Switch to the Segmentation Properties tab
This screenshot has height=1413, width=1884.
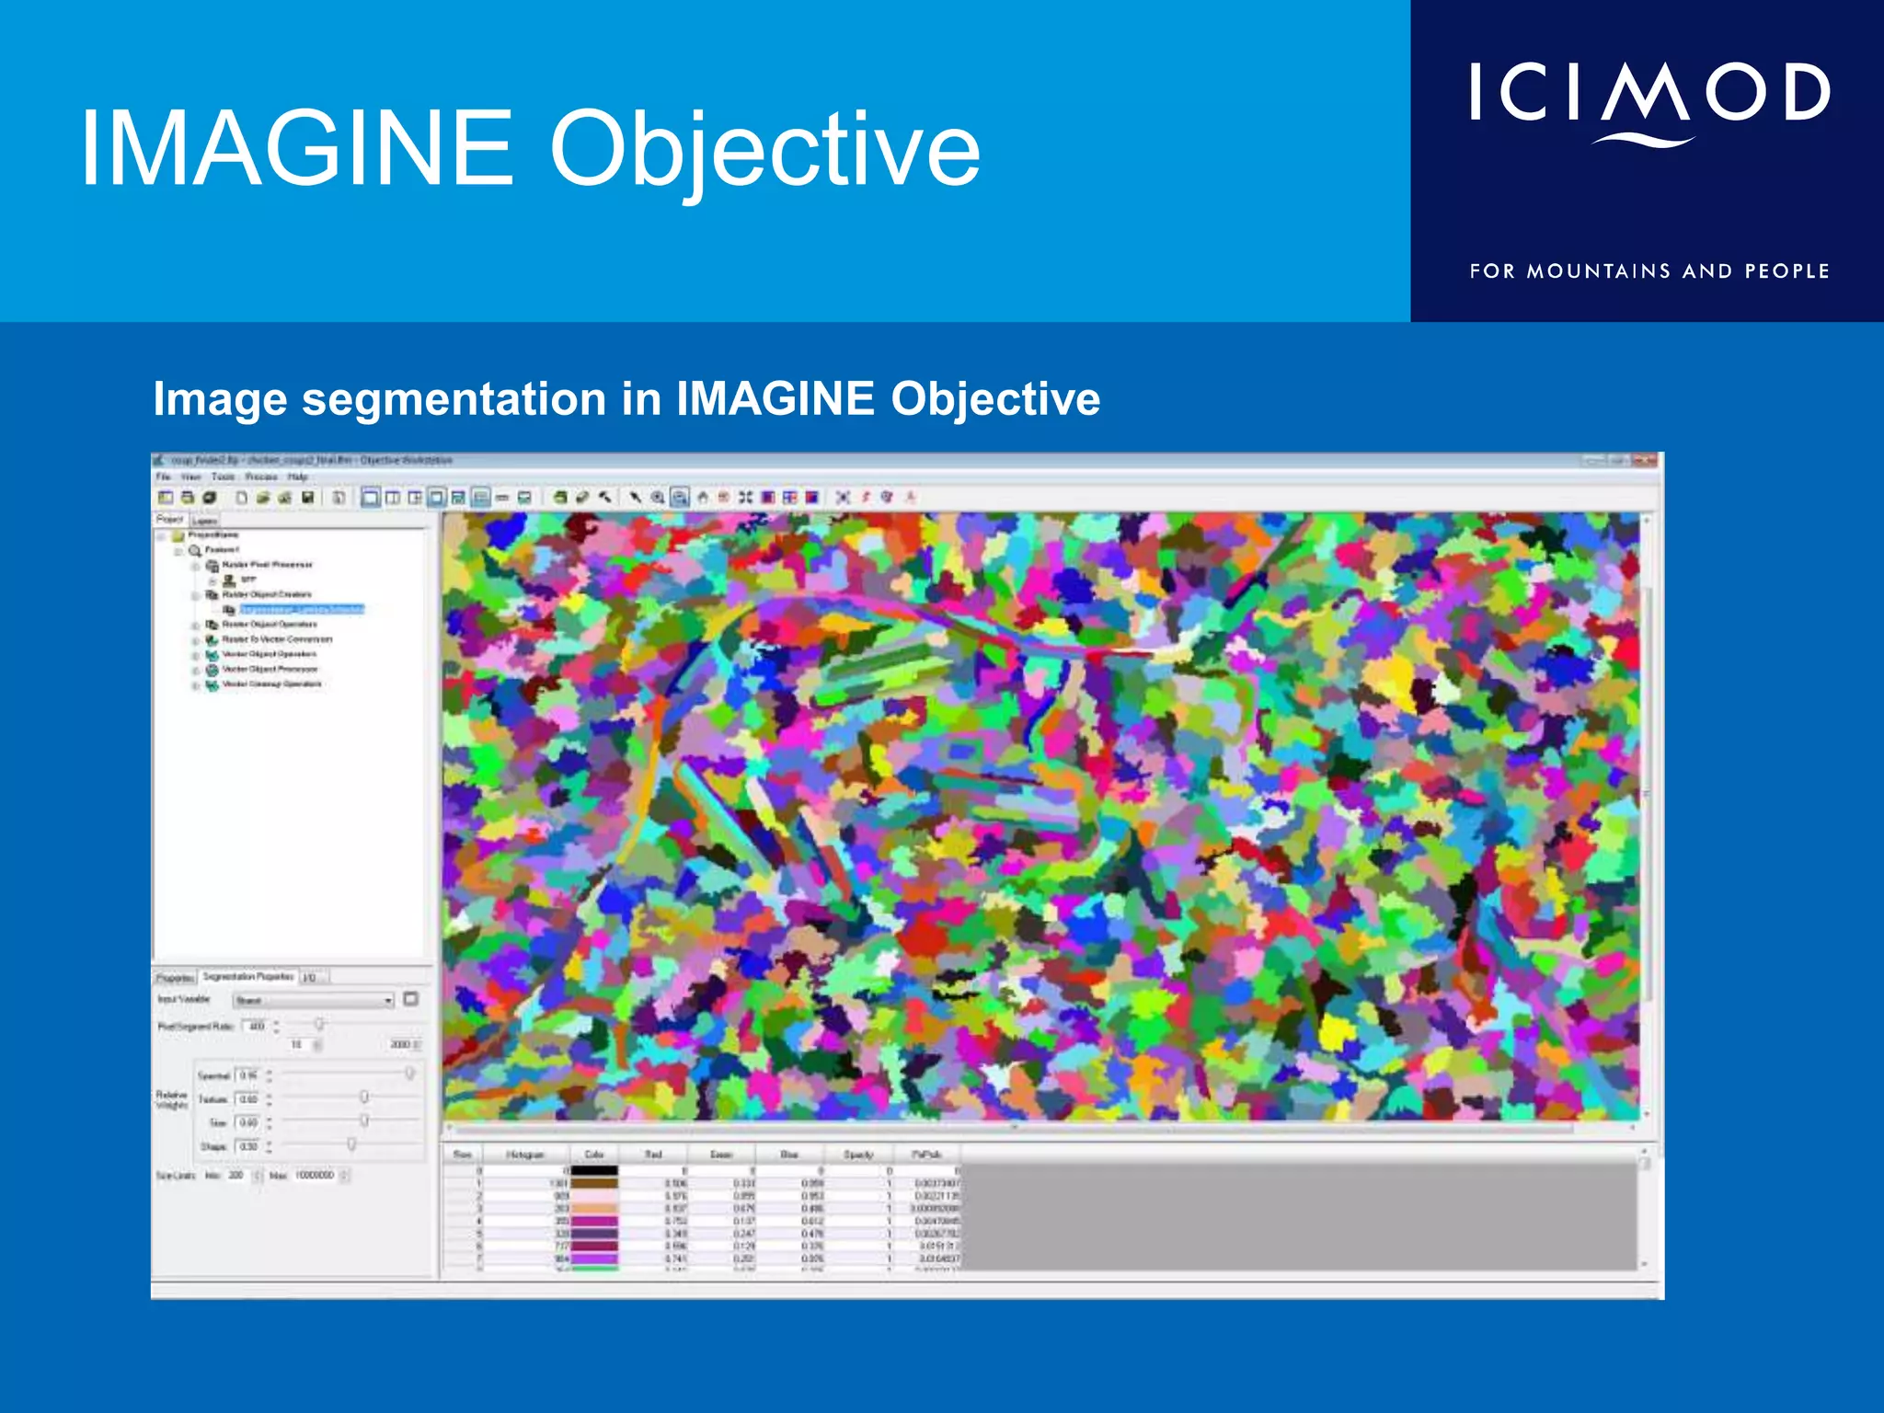coord(247,976)
